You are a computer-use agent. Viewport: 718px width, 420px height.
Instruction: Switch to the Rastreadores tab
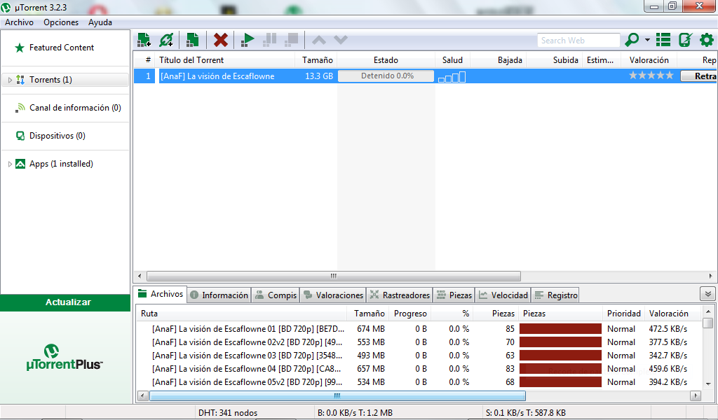400,295
